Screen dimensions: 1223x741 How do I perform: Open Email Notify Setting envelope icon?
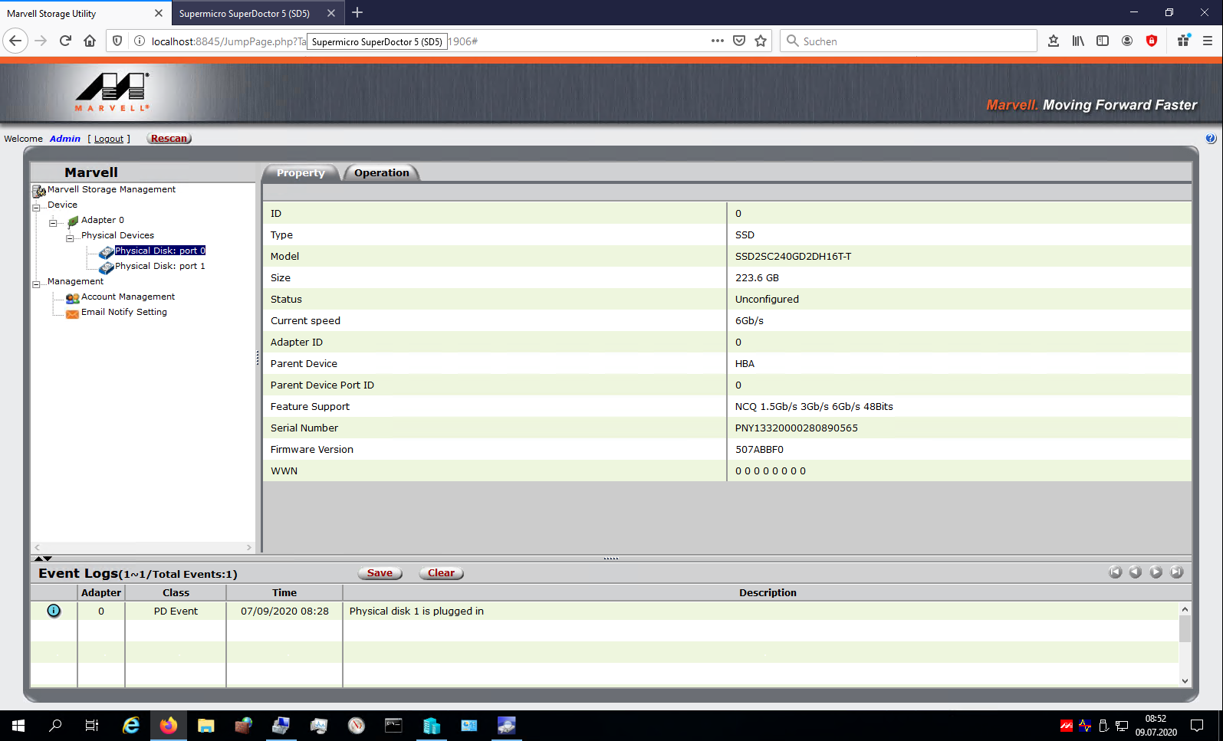click(72, 313)
